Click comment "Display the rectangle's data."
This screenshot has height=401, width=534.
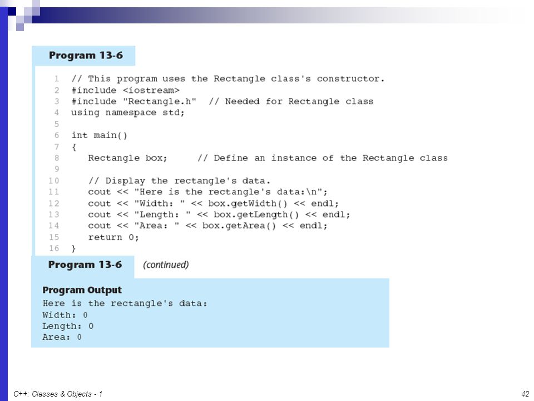pyautogui.click(x=179, y=180)
